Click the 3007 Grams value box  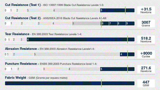[x=146, y=23]
